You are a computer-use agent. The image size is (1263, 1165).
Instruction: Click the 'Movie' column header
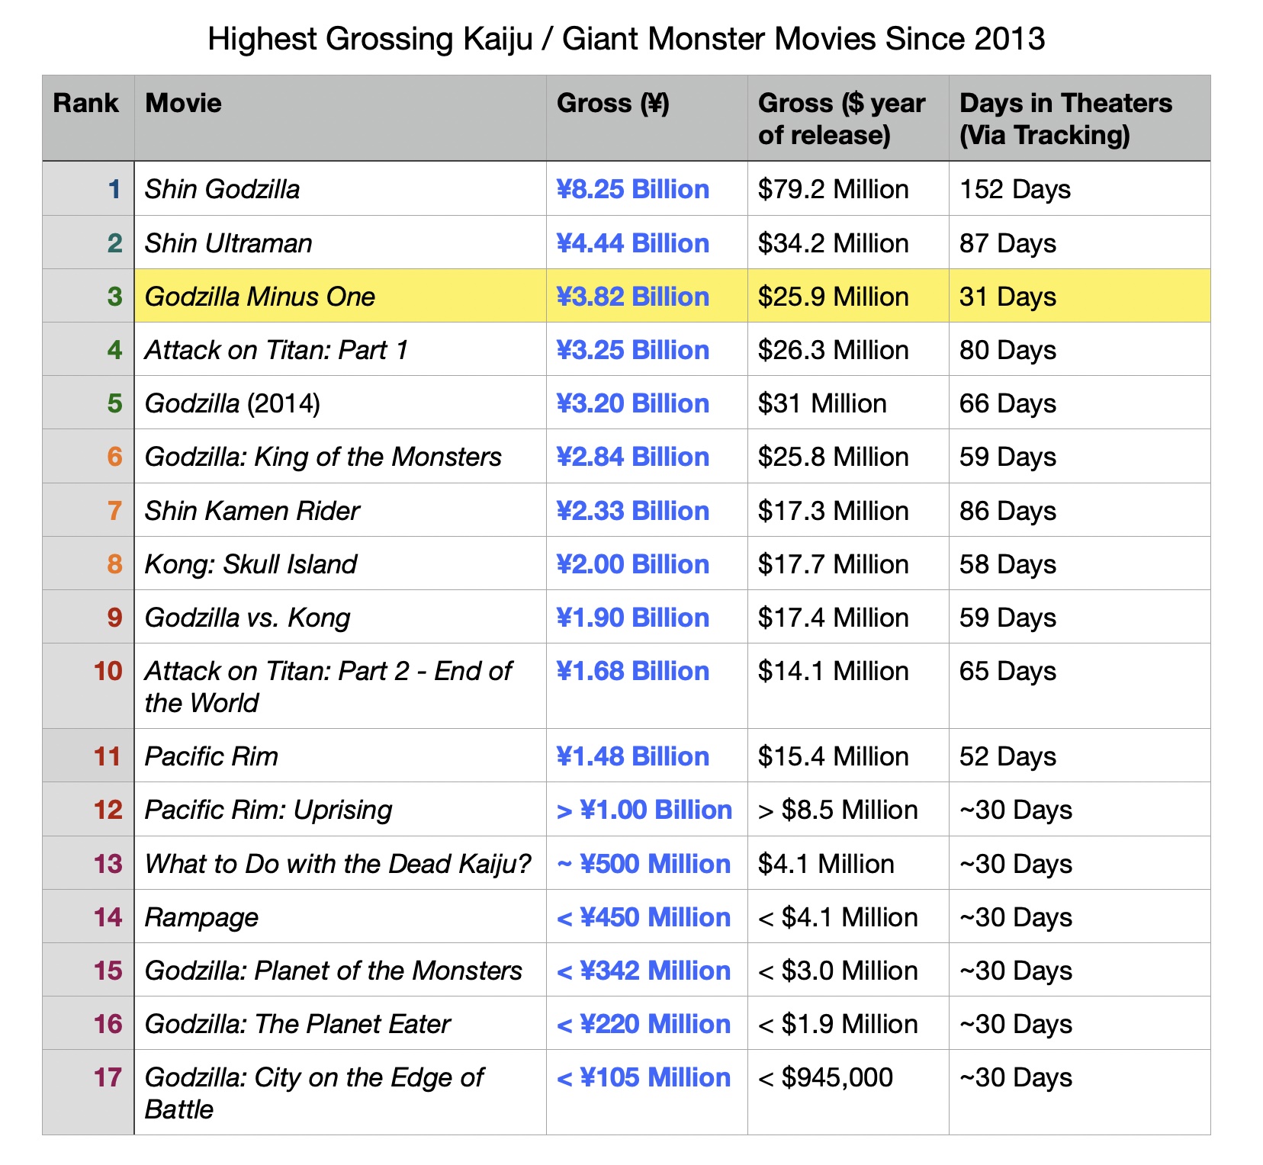pyautogui.click(x=340, y=118)
